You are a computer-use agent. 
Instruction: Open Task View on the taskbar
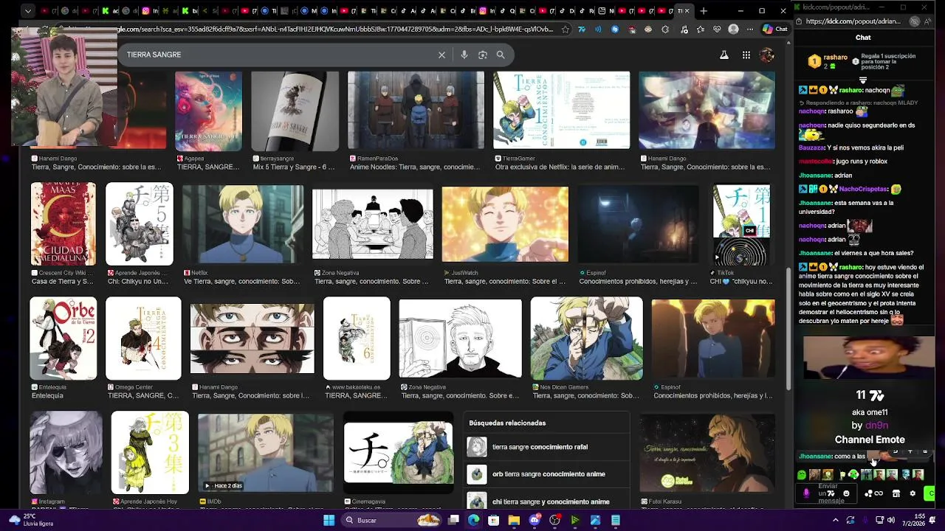[453, 520]
